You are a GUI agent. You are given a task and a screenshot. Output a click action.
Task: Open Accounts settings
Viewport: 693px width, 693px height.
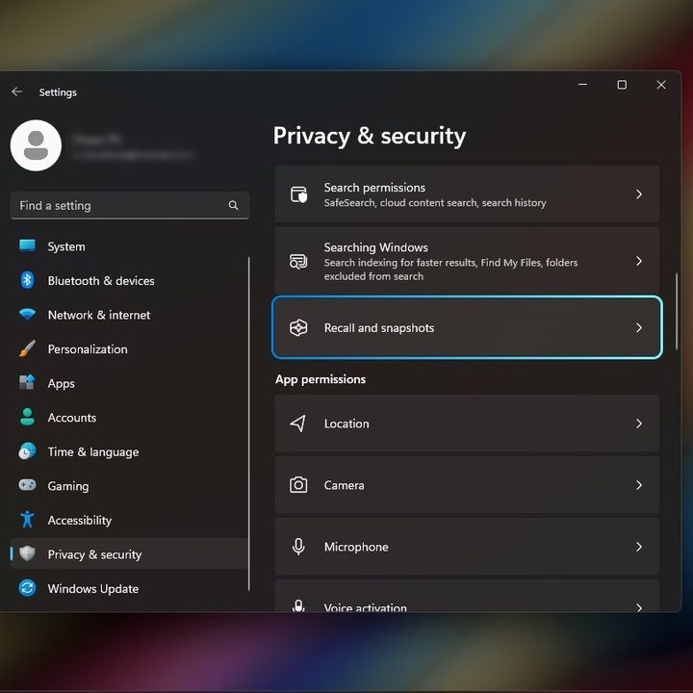point(129,418)
